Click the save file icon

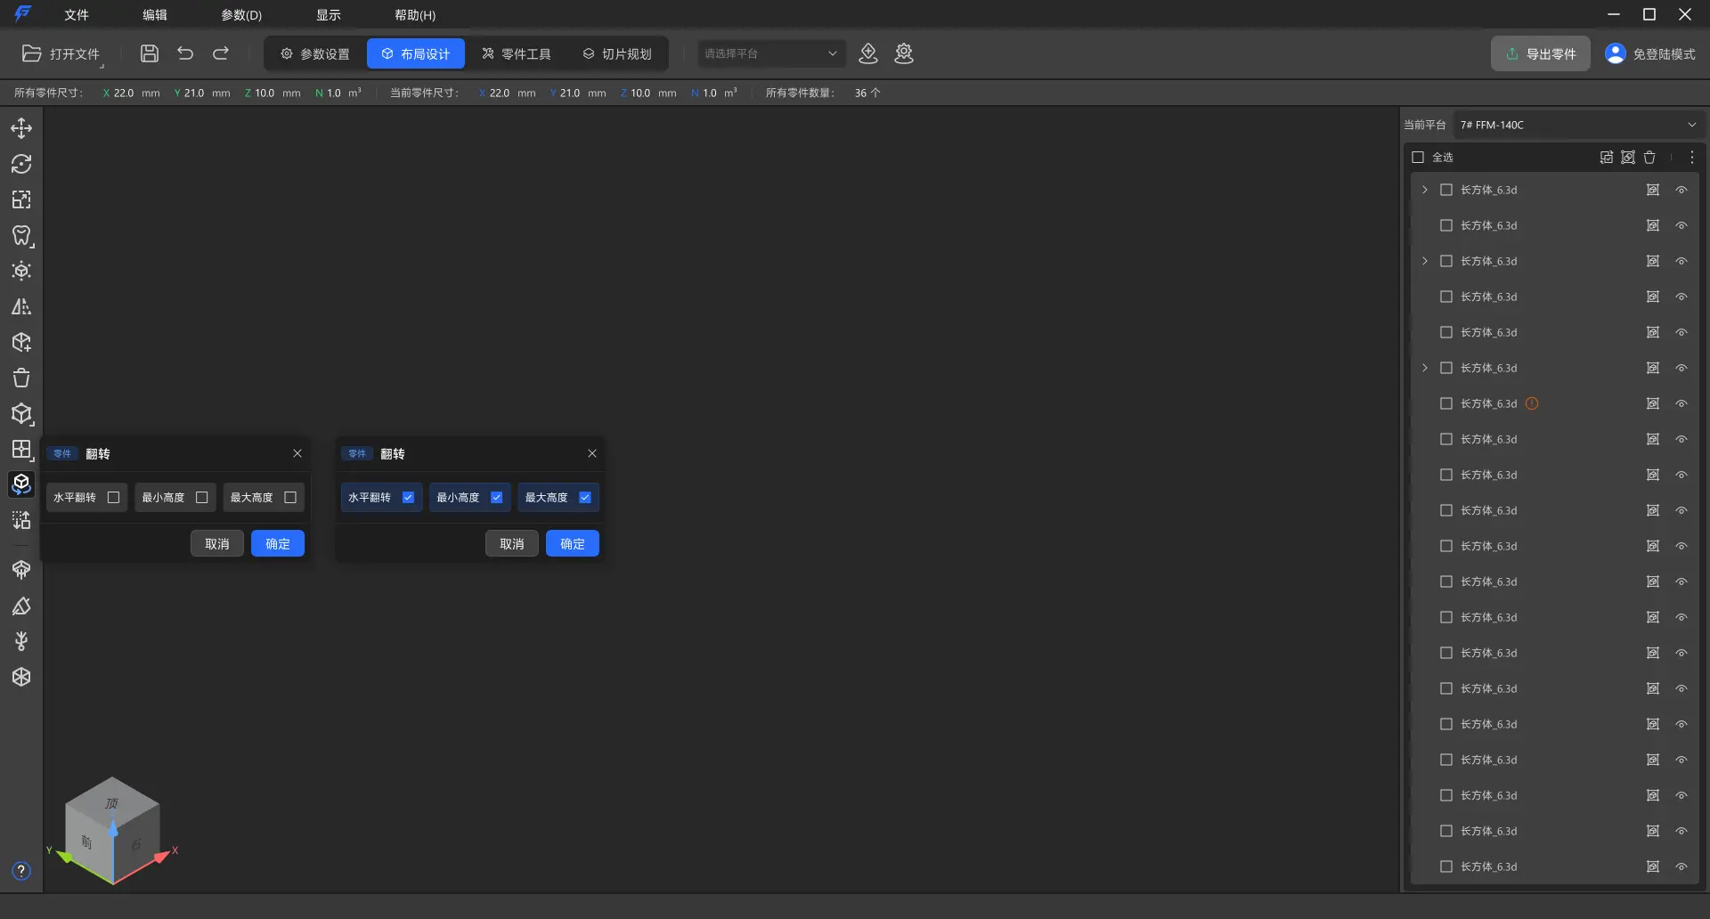(150, 53)
